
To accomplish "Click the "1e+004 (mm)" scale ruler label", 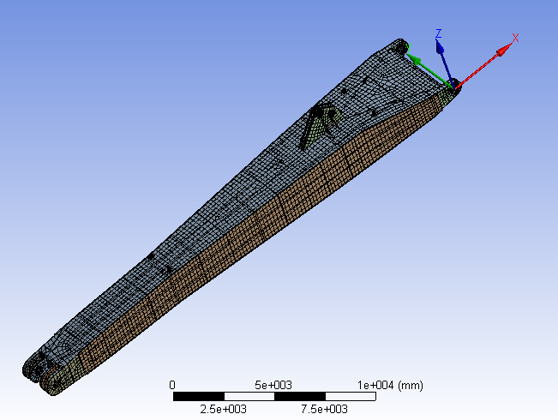I will [x=389, y=385].
